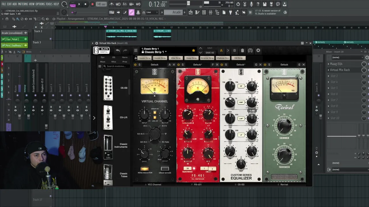Screen dimensions: 369x207
Task: Click the SAVE AS button
Action: coord(210,53)
